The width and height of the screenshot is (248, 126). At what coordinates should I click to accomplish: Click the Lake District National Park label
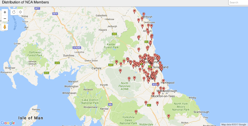[x=90, y=101]
